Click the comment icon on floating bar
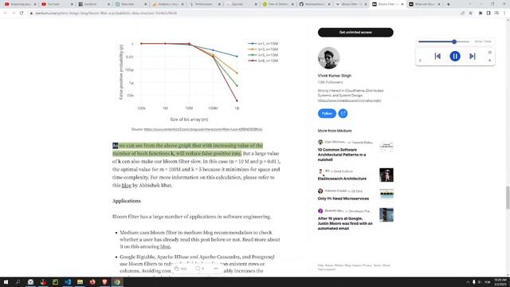 point(198,269)
